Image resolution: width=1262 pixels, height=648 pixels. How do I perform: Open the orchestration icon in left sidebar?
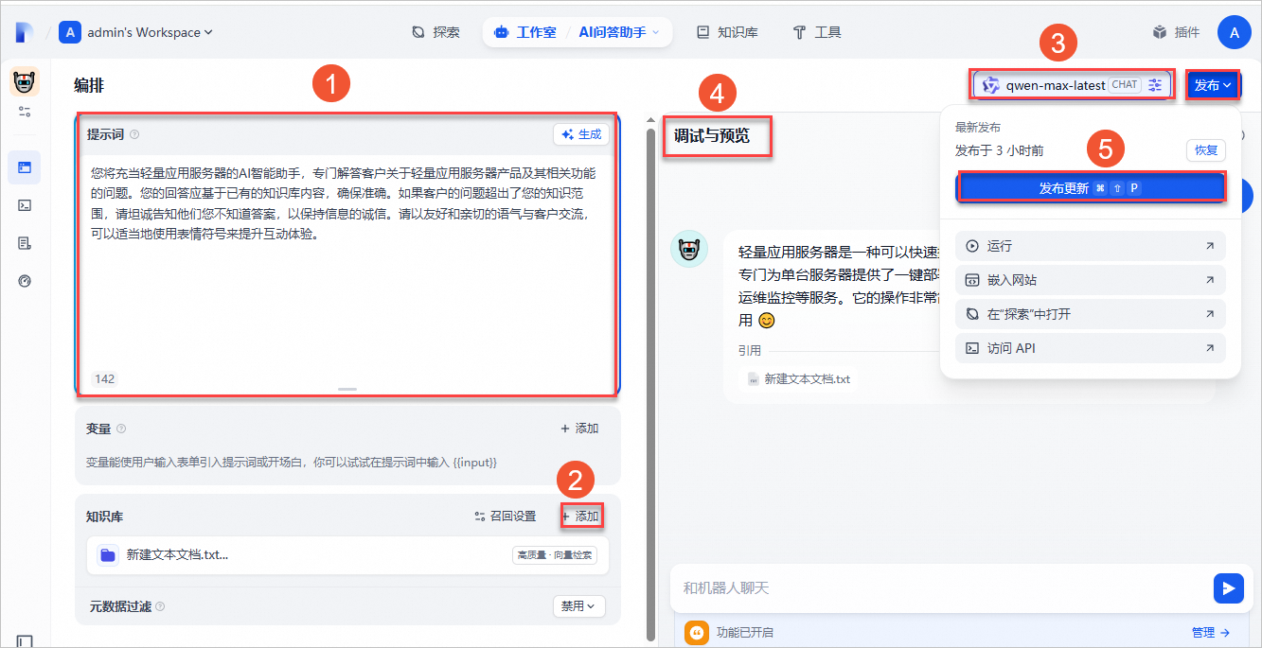tap(25, 167)
